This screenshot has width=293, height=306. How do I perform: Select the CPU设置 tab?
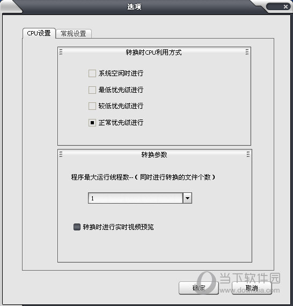coord(39,33)
